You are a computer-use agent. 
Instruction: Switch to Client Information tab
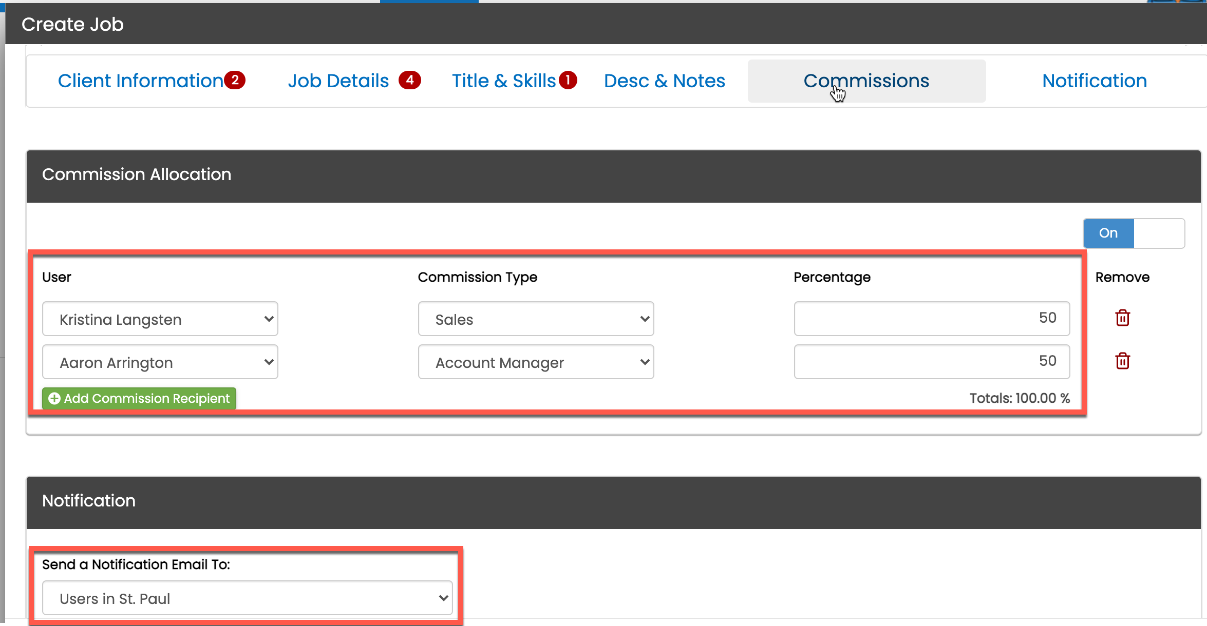coord(140,81)
